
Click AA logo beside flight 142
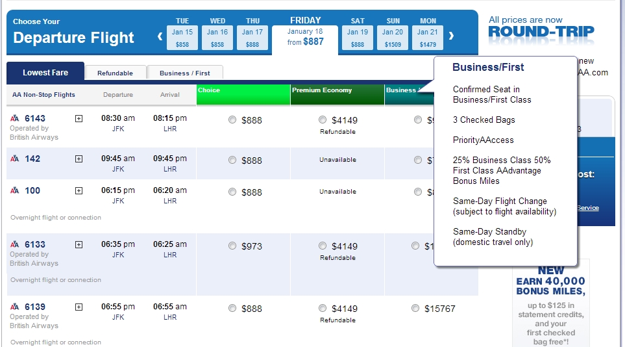coord(15,159)
